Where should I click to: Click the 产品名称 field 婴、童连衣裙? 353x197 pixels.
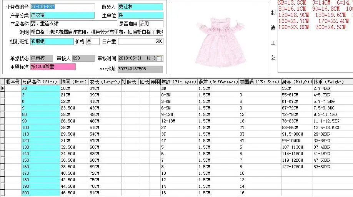coord(73,23)
